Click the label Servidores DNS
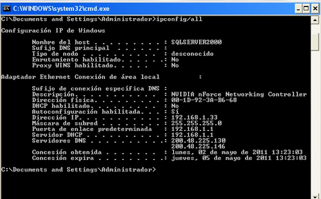The width and height of the screenshot is (321, 199). (59, 140)
